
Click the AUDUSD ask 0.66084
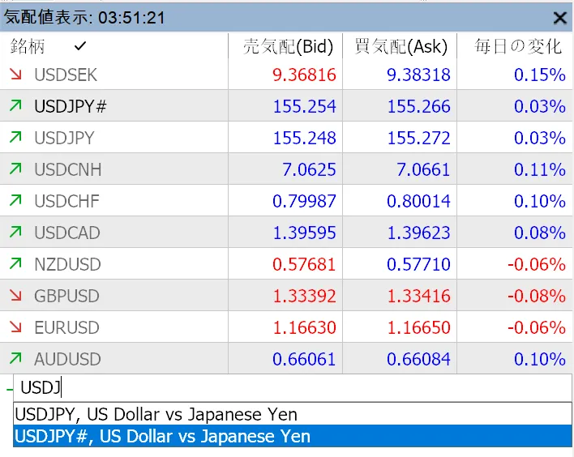(x=418, y=359)
